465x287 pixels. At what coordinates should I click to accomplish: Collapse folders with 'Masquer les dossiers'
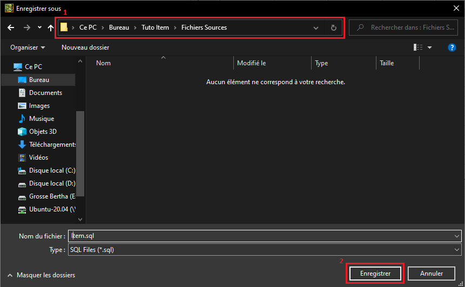click(x=41, y=275)
